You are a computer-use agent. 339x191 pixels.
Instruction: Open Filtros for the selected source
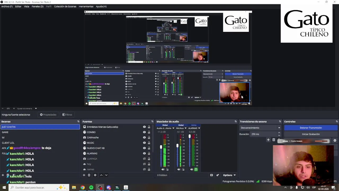(67, 115)
